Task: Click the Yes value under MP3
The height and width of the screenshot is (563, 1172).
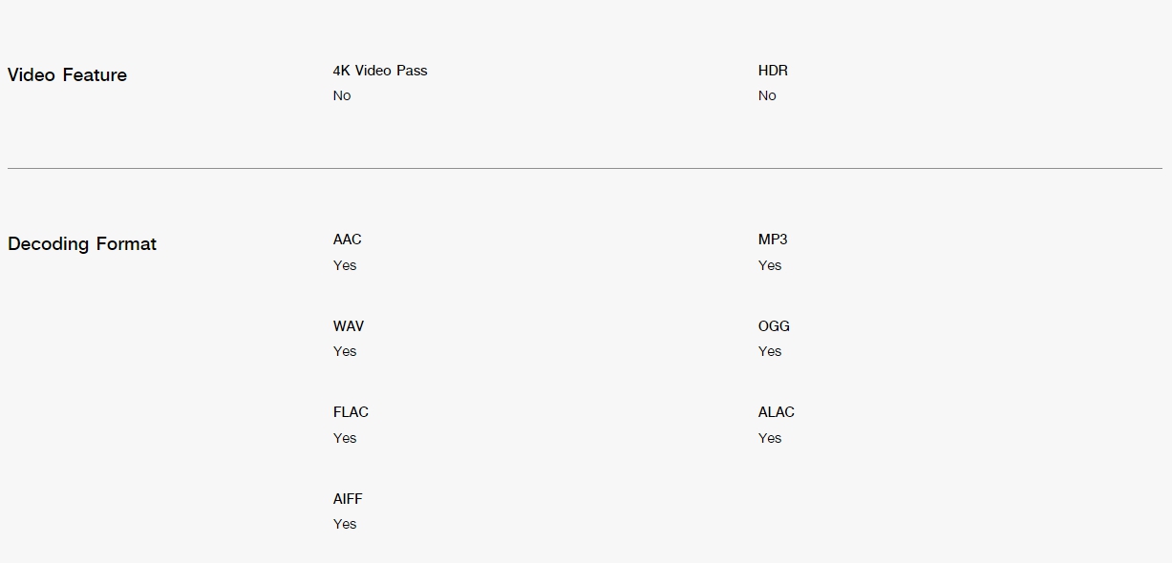Action: click(770, 265)
